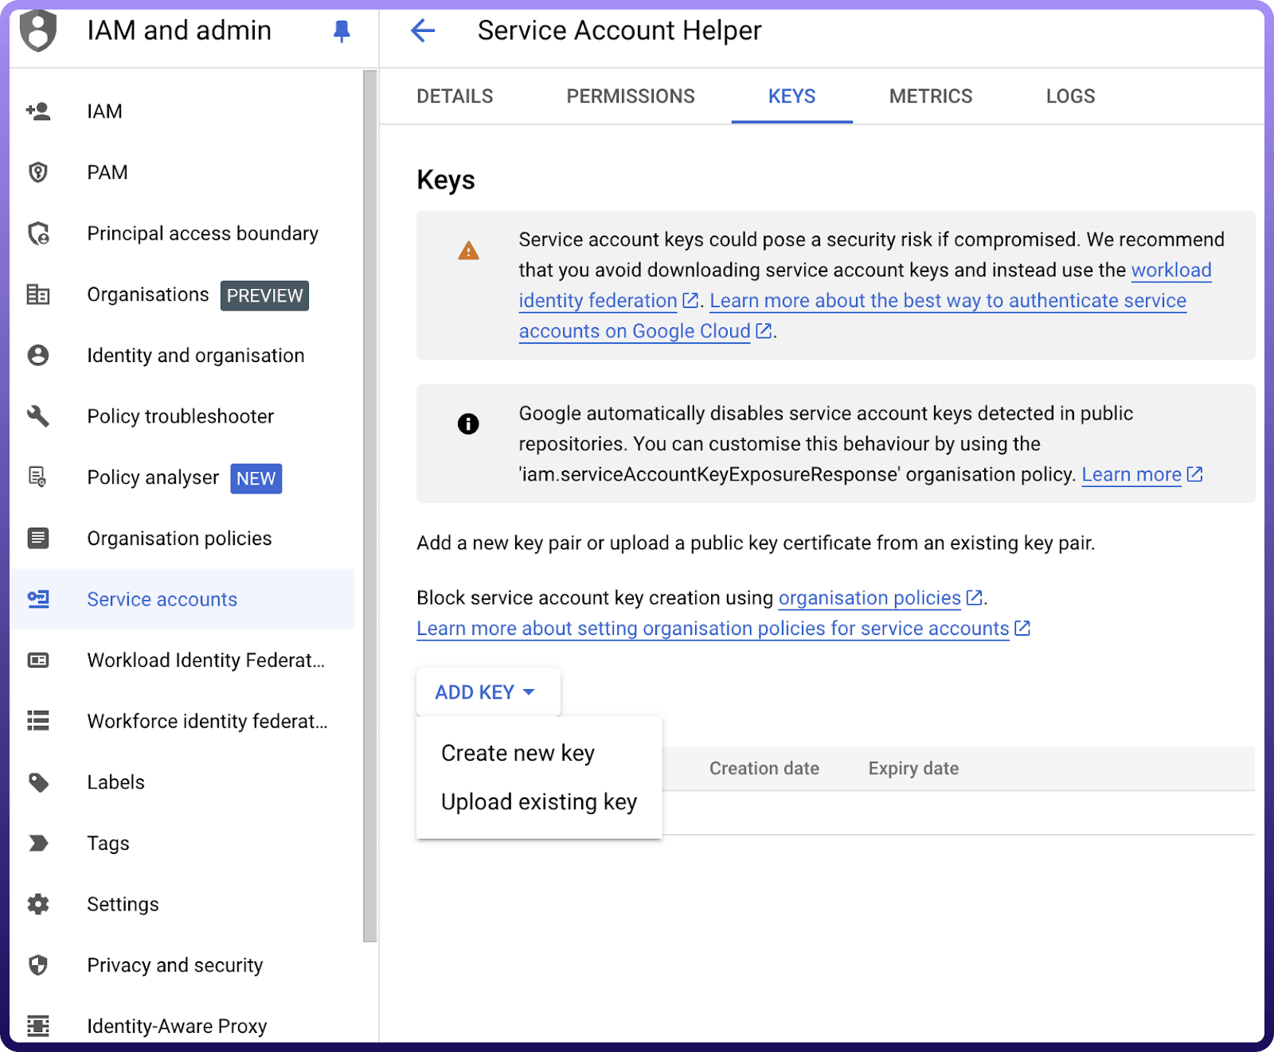Go to the LOGS tab
The height and width of the screenshot is (1052, 1274).
click(1070, 96)
